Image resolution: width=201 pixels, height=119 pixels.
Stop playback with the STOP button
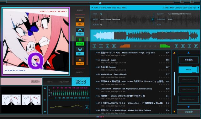(x=80, y=22)
